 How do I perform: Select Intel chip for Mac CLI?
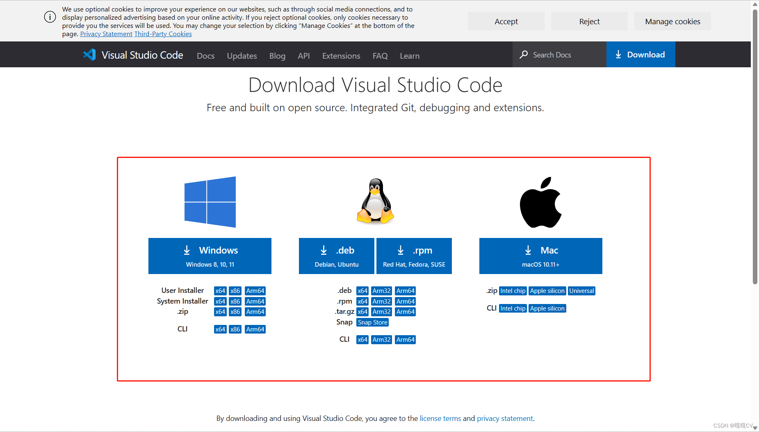click(513, 309)
